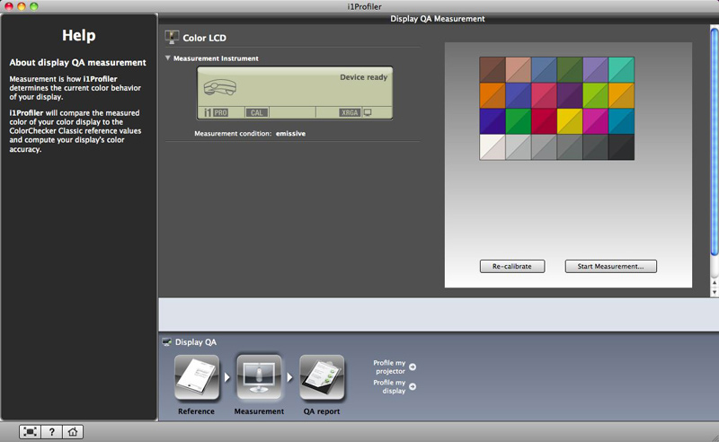Select the yellow green patch in second row
The height and width of the screenshot is (442, 719).
coord(596,95)
